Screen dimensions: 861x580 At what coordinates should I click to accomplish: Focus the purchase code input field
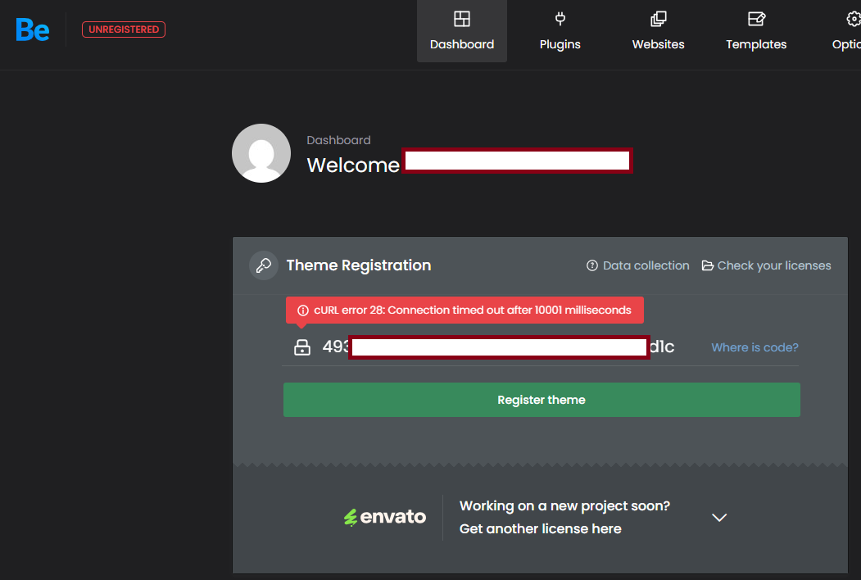pos(498,347)
